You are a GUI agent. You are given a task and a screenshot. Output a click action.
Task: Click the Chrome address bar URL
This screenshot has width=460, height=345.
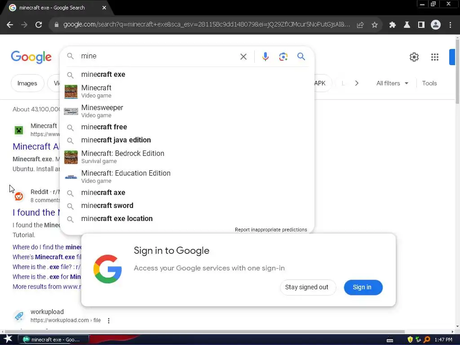[x=206, y=25]
